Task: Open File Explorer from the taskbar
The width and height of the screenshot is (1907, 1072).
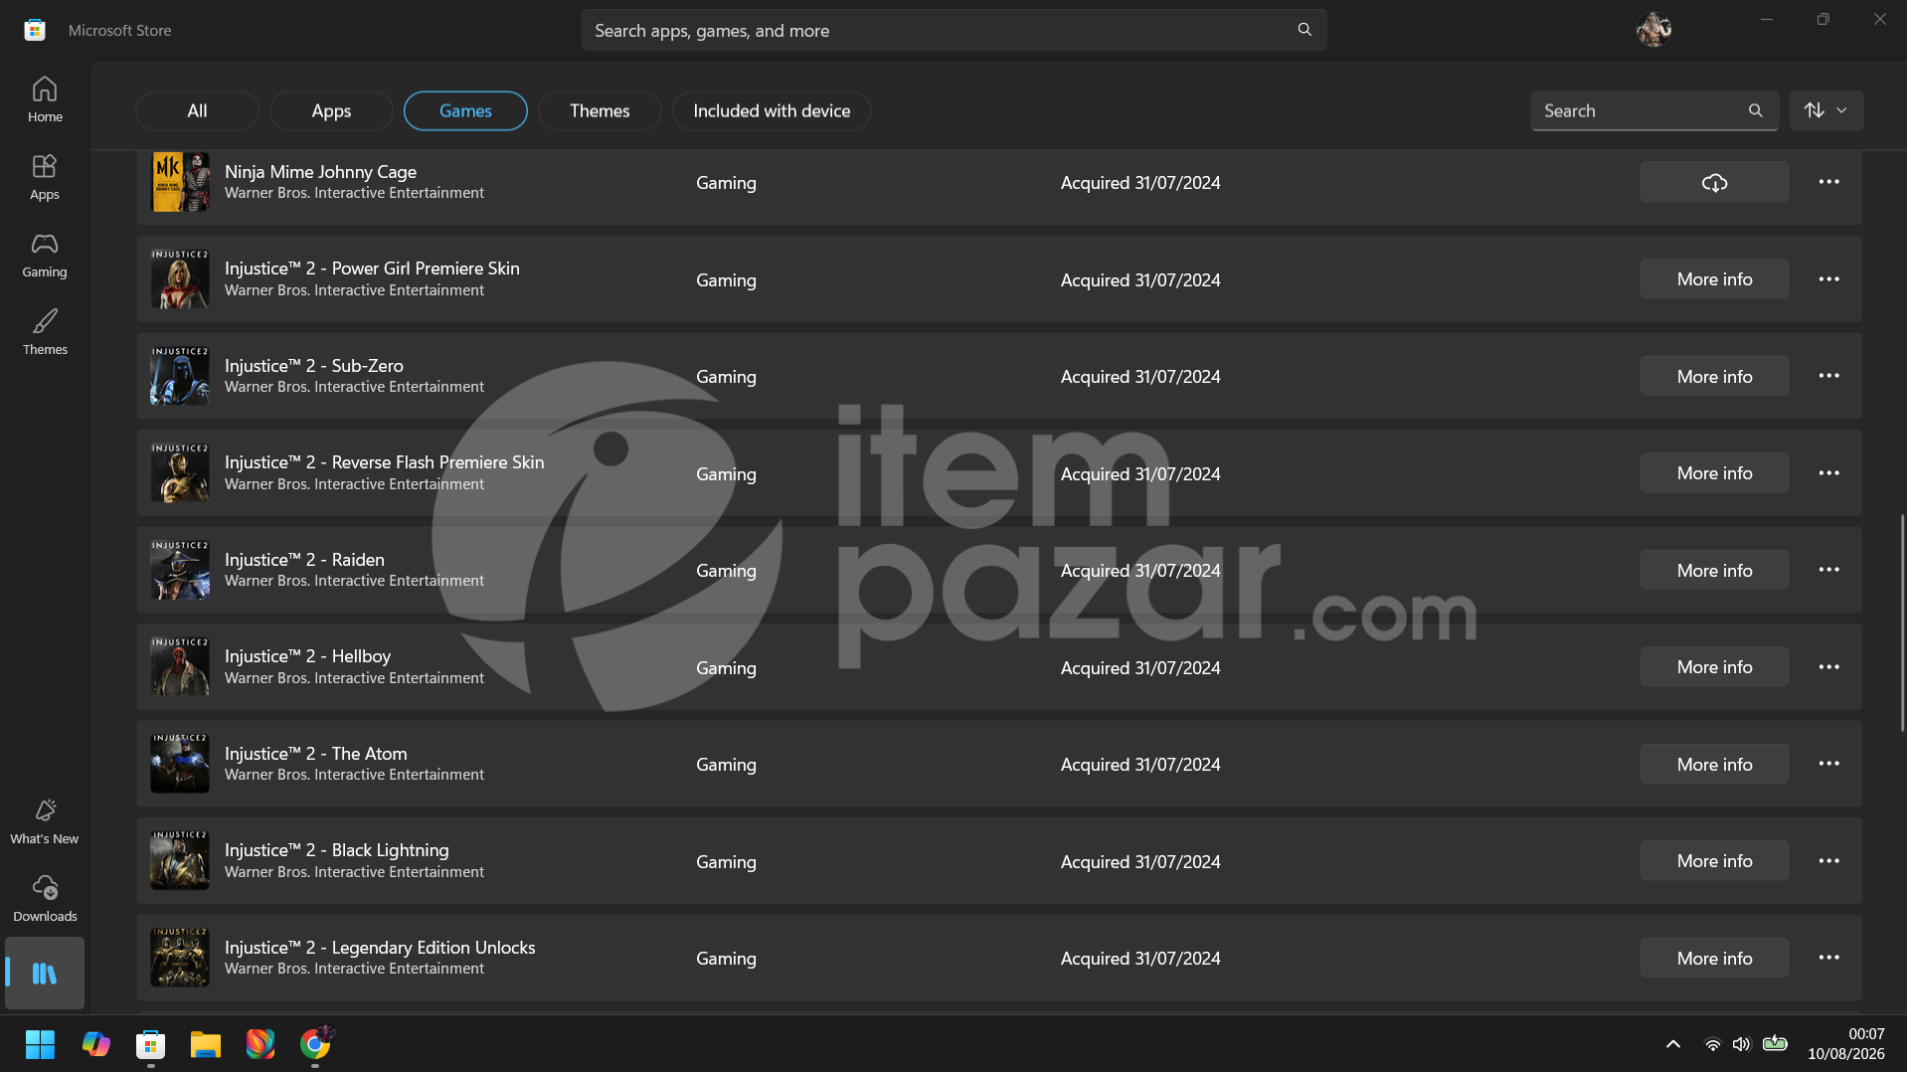Action: click(205, 1044)
